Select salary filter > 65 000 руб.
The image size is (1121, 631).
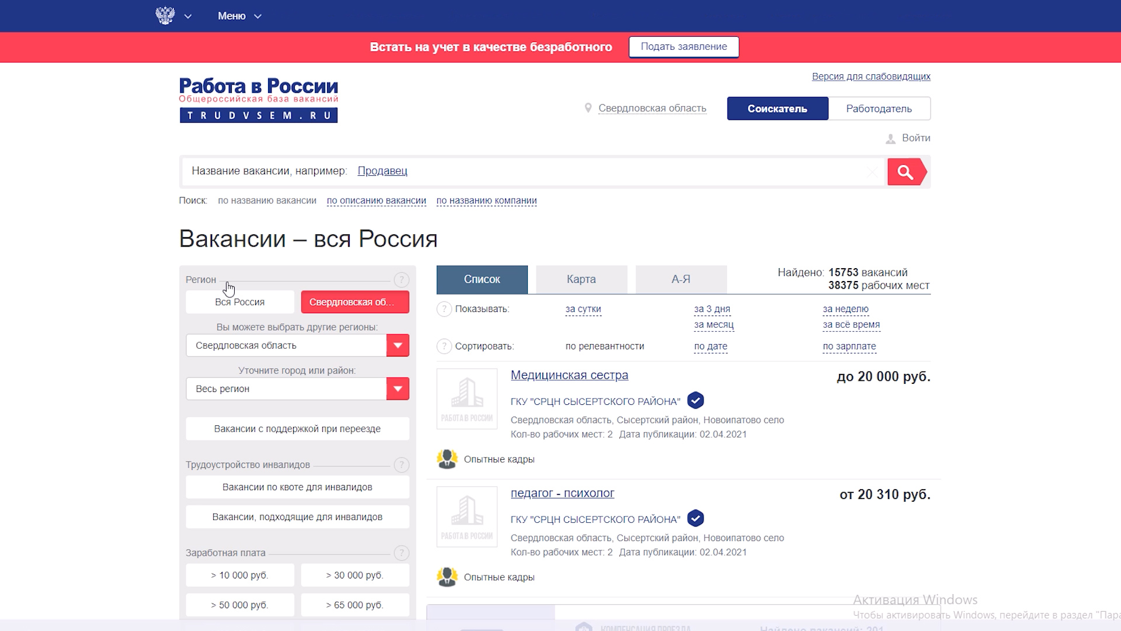(355, 605)
